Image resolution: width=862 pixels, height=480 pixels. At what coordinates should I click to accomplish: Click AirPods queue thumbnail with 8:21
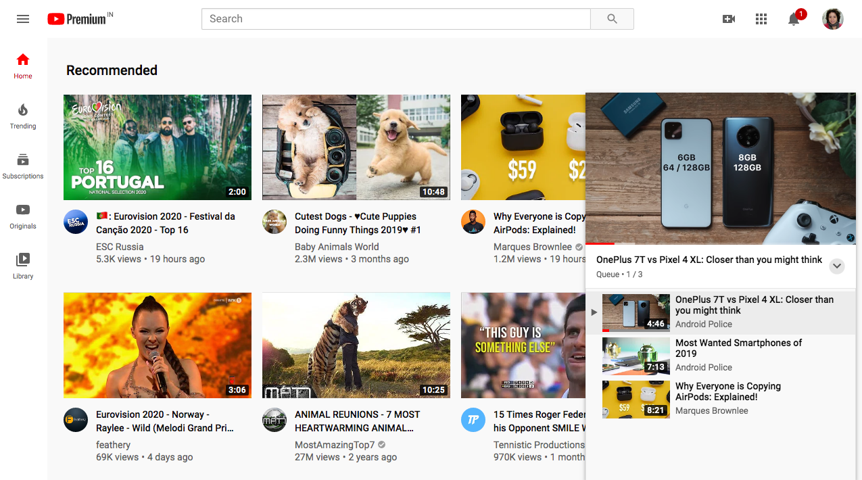(x=636, y=400)
